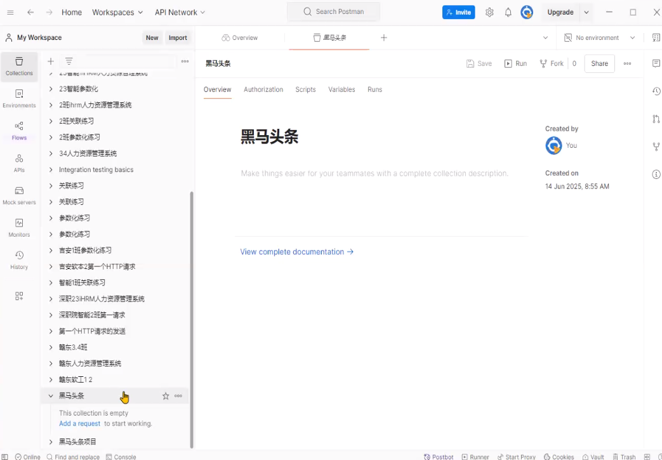The height and width of the screenshot is (460, 662).
Task: Open Vault in the status bar
Action: coord(593,457)
